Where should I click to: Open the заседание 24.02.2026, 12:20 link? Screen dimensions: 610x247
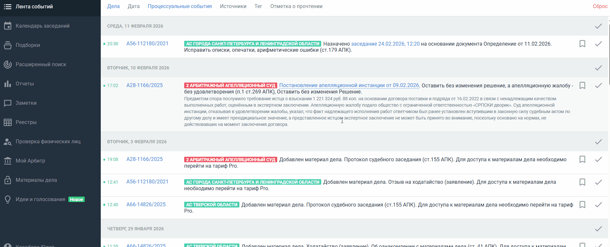click(385, 44)
